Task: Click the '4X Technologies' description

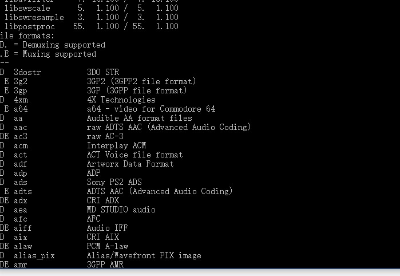Action: [121, 100]
